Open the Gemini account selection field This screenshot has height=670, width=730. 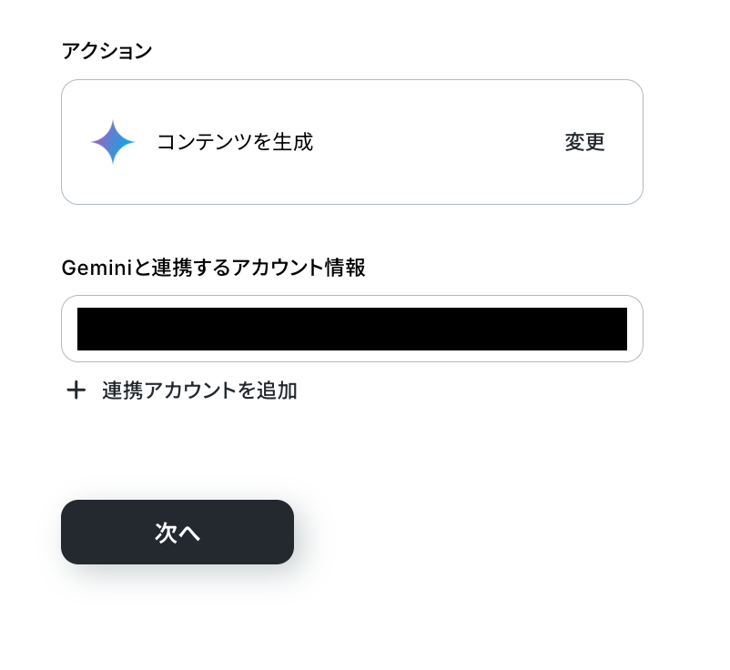[x=352, y=329]
